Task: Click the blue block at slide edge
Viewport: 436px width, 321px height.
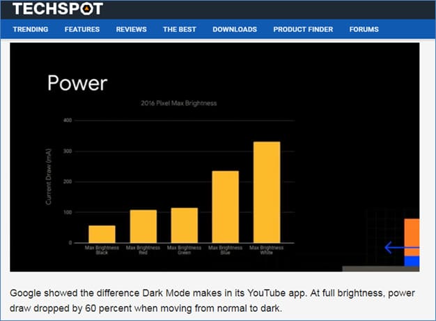Action: click(x=412, y=261)
